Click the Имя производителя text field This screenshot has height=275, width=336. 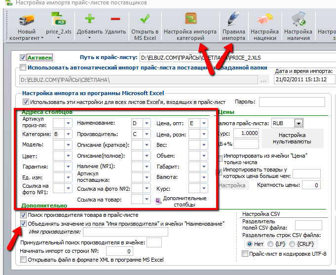point(125,232)
